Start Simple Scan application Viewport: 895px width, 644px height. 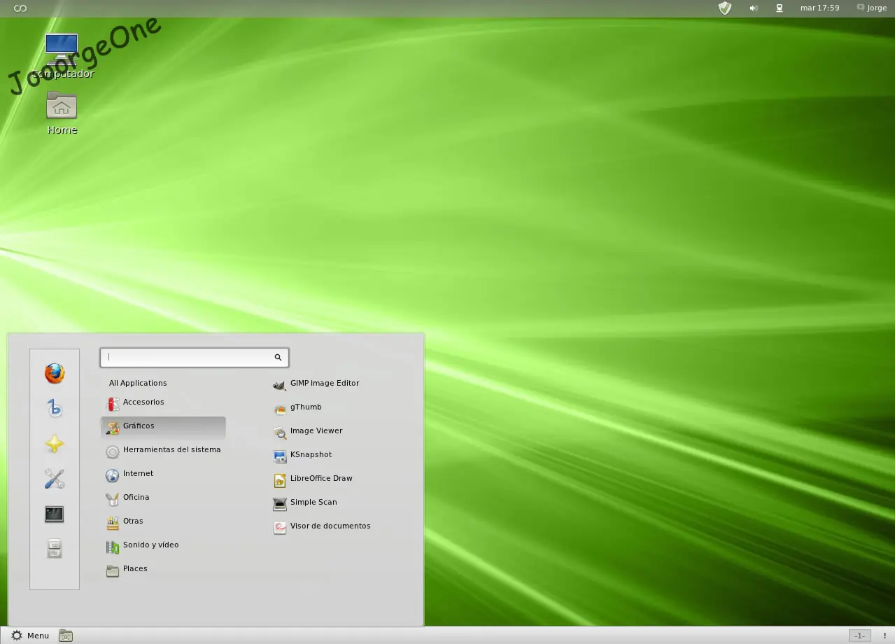pyautogui.click(x=305, y=503)
